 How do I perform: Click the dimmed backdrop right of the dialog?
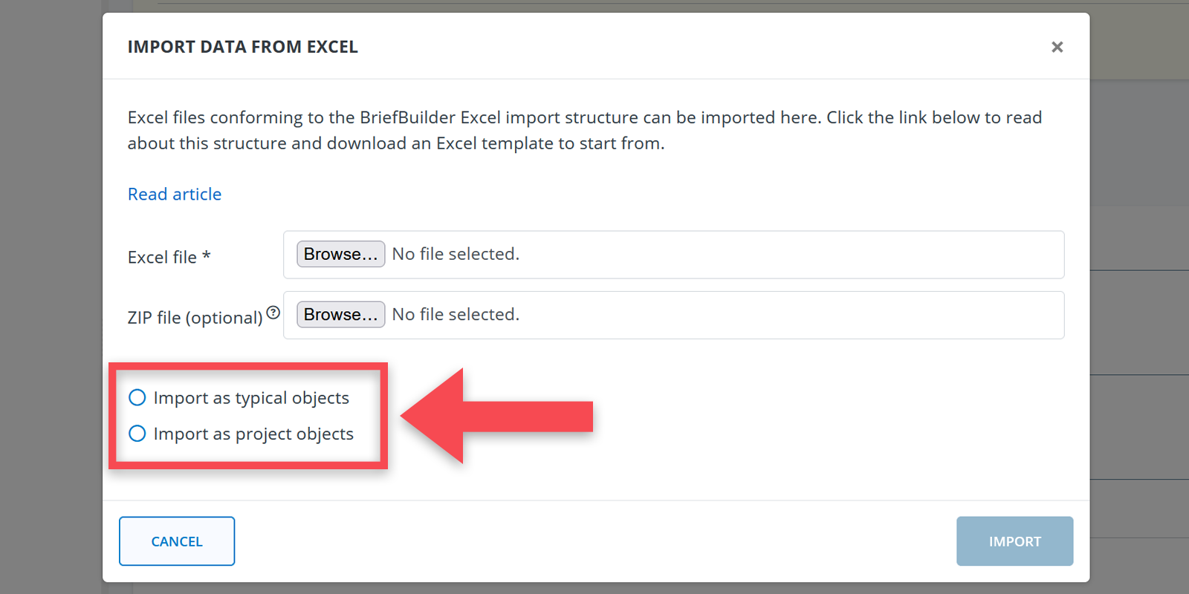(x=1139, y=327)
